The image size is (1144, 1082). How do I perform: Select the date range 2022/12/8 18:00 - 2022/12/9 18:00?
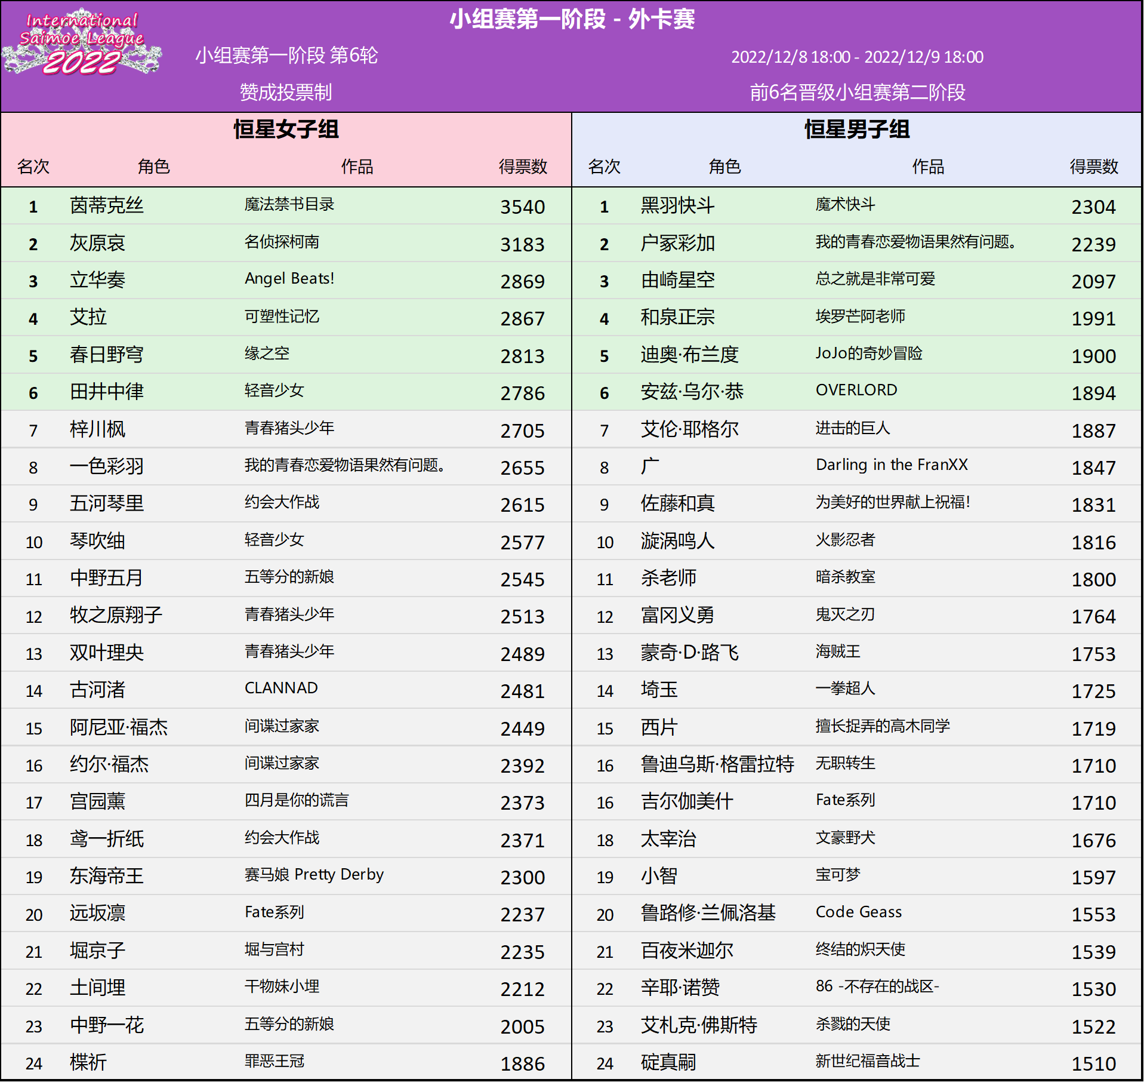click(857, 57)
